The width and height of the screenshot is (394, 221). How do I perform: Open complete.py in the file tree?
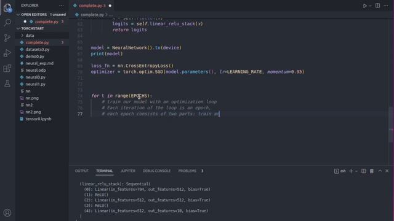[42, 42]
